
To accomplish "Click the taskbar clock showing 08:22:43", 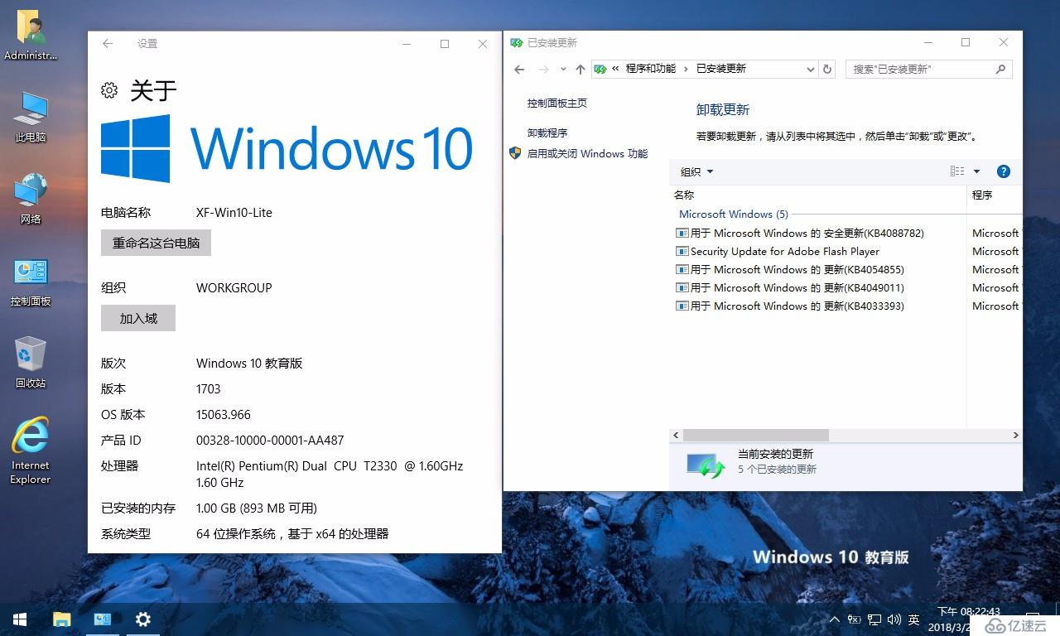I will [x=968, y=612].
